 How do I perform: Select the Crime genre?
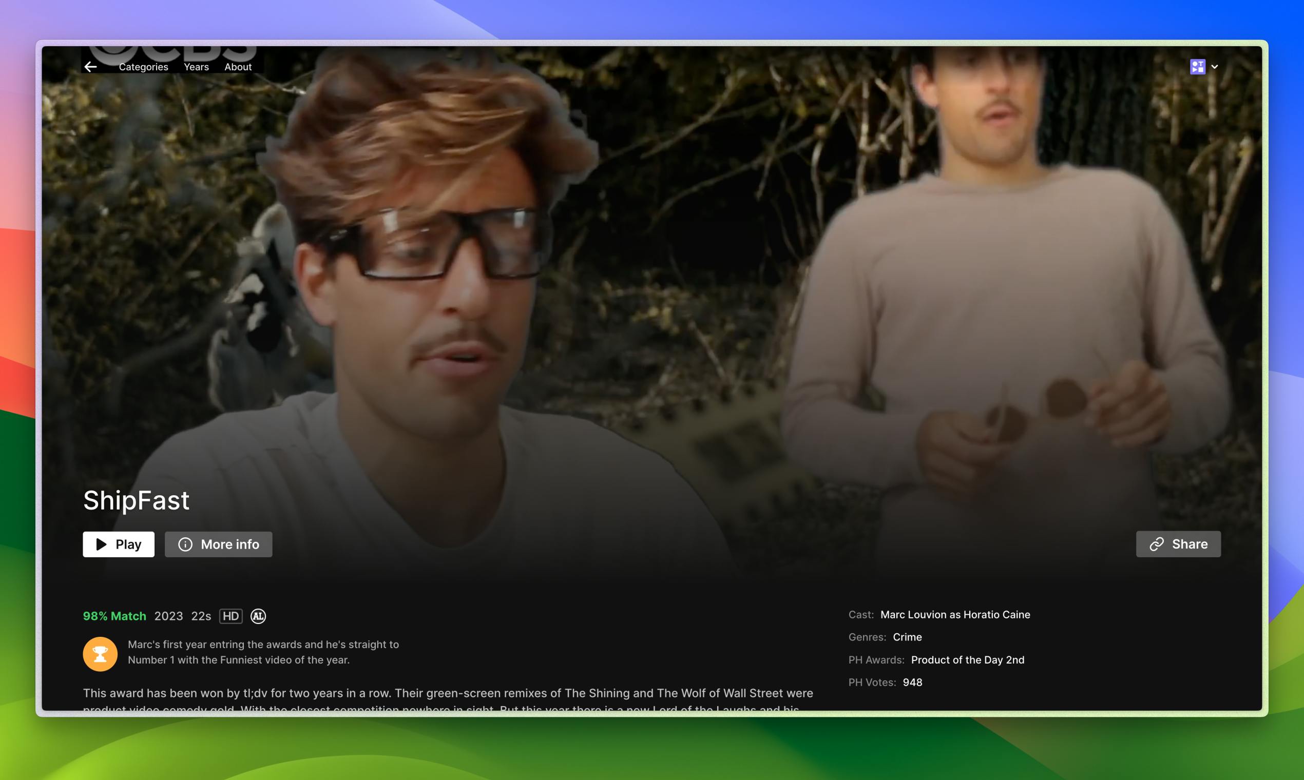coord(907,637)
